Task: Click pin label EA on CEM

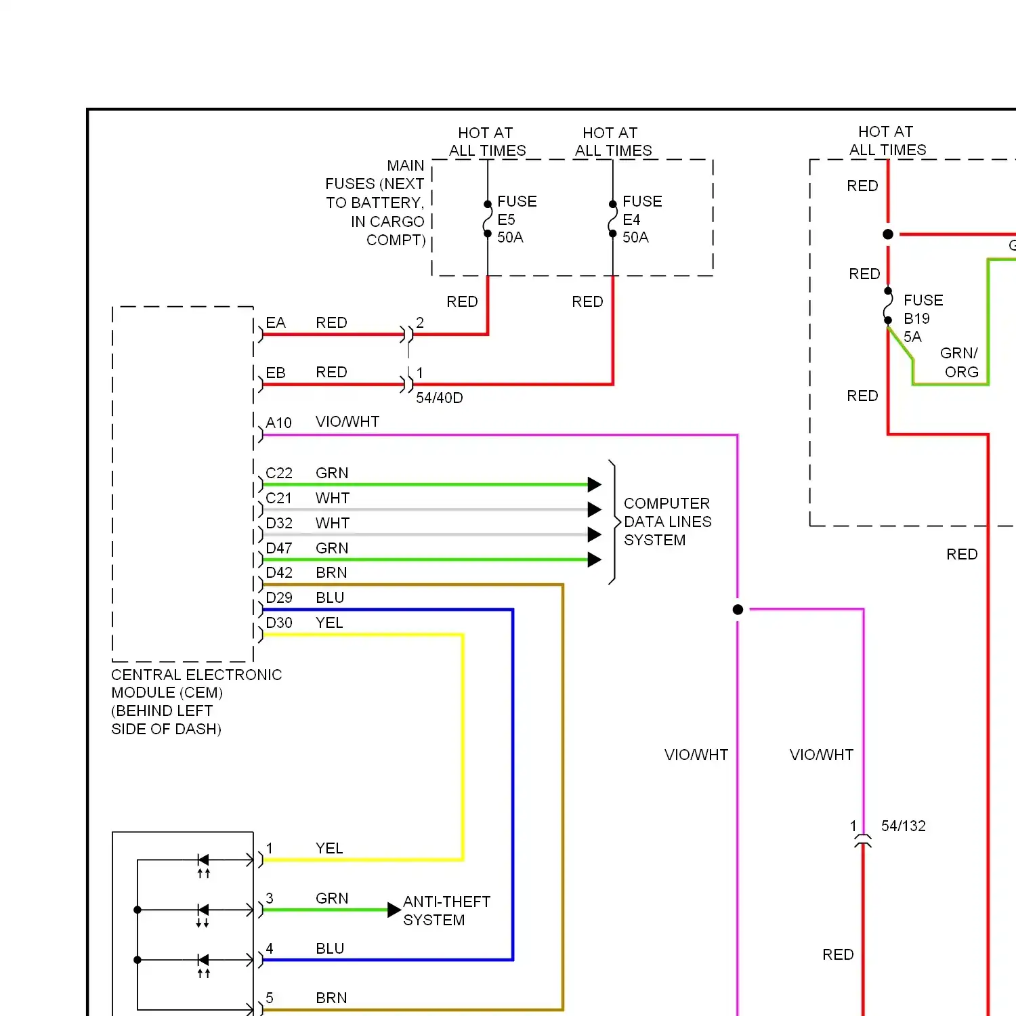Action: [x=276, y=322]
